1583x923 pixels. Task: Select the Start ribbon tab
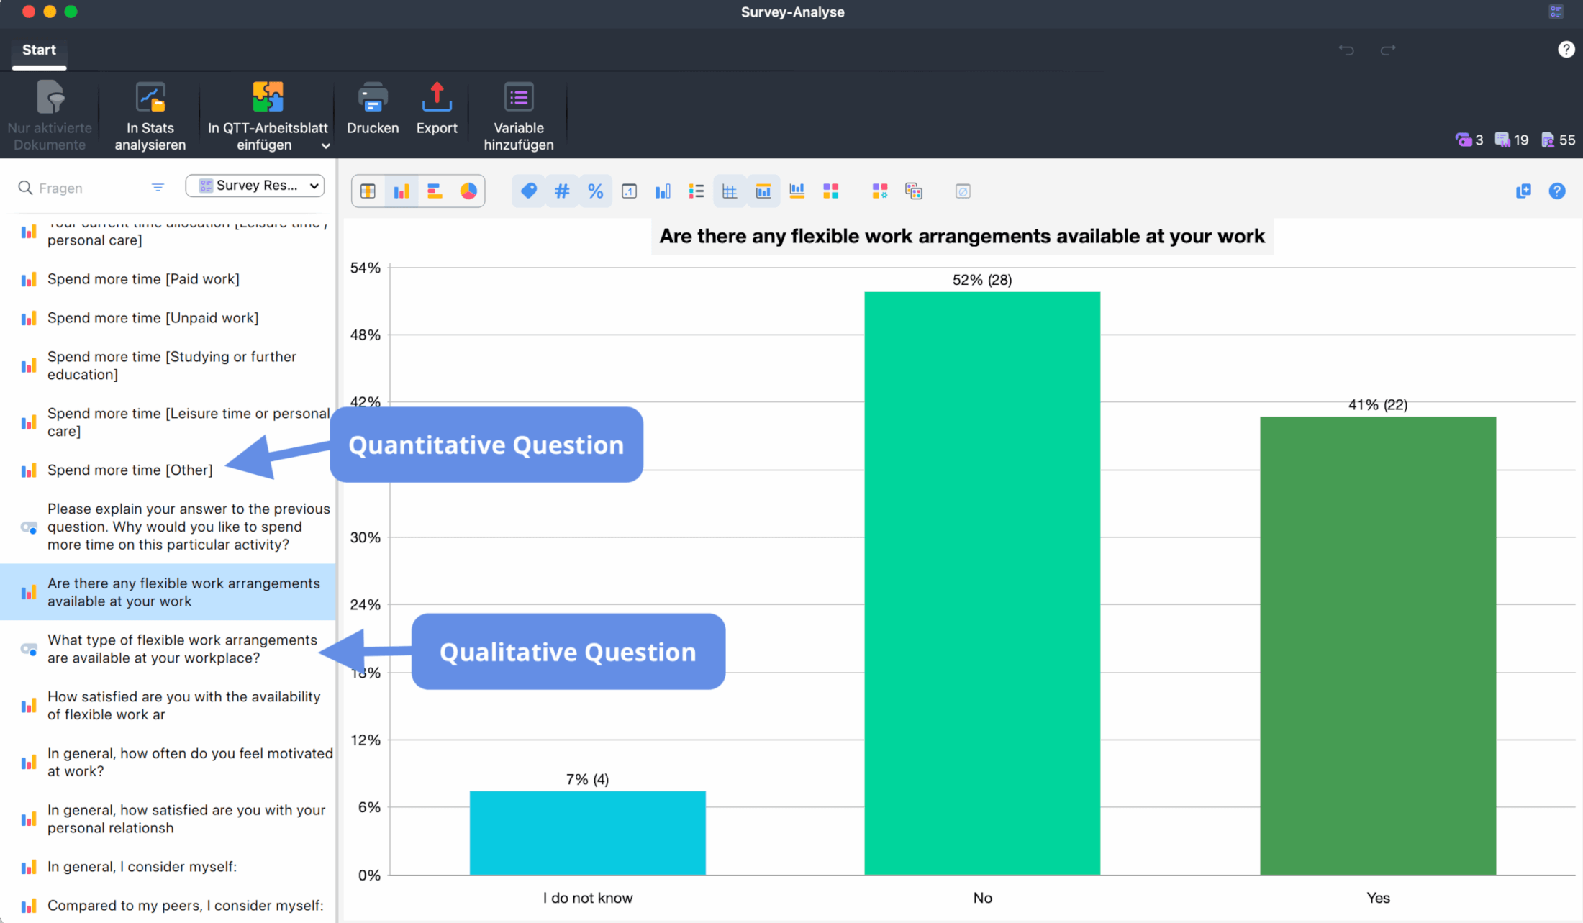click(39, 50)
